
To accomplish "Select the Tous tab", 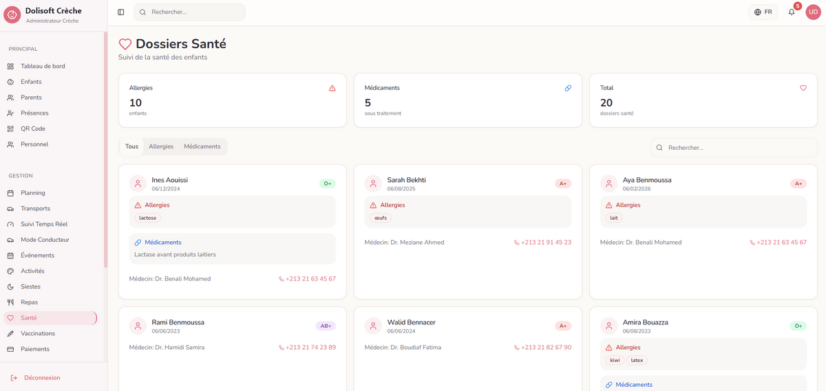I will (131, 146).
